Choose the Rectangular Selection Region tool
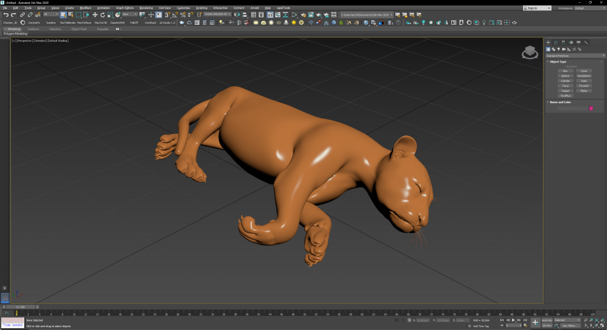 (78, 15)
